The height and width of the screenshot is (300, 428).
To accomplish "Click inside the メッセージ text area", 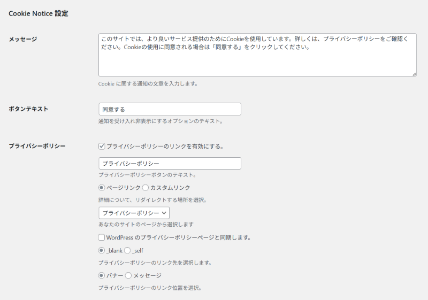I will (x=257, y=59).
